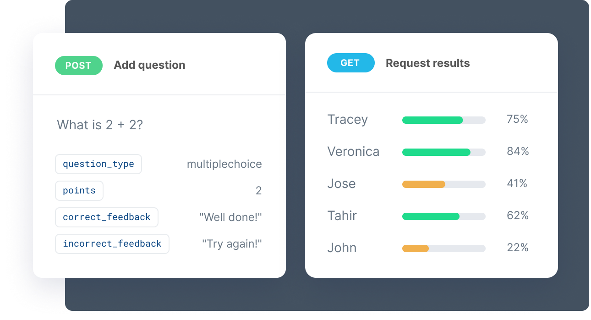591x320 pixels.
Task: Click Tracey's 75% progress bar
Action: [443, 120]
